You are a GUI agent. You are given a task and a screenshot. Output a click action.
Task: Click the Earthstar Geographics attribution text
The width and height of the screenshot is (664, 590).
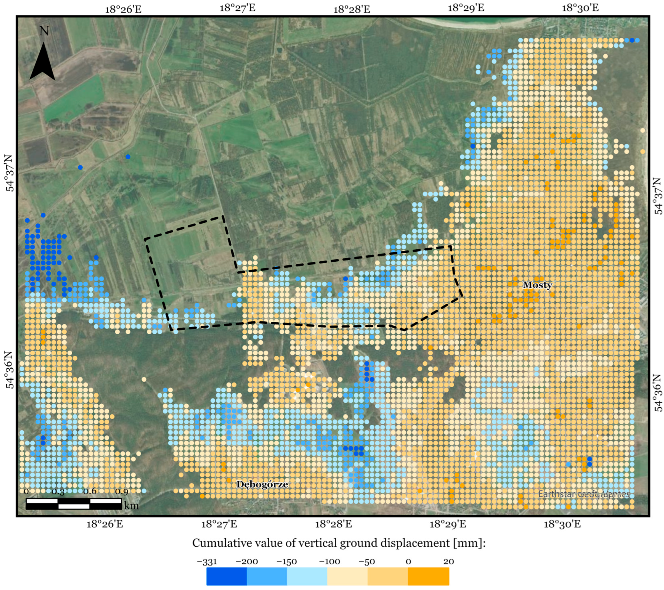tap(584, 495)
